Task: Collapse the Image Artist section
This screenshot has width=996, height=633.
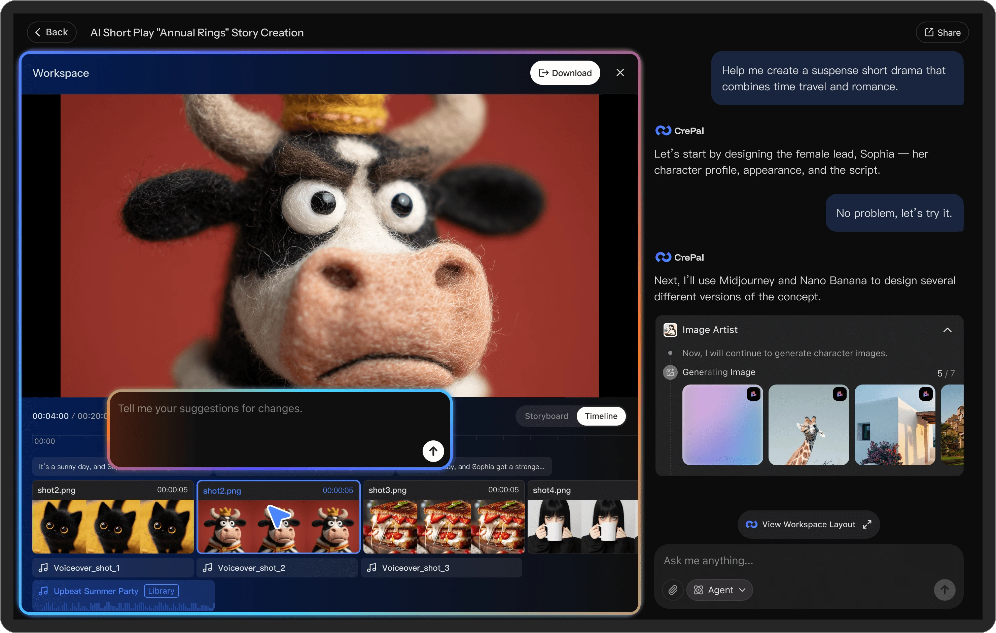Action: pyautogui.click(x=947, y=330)
